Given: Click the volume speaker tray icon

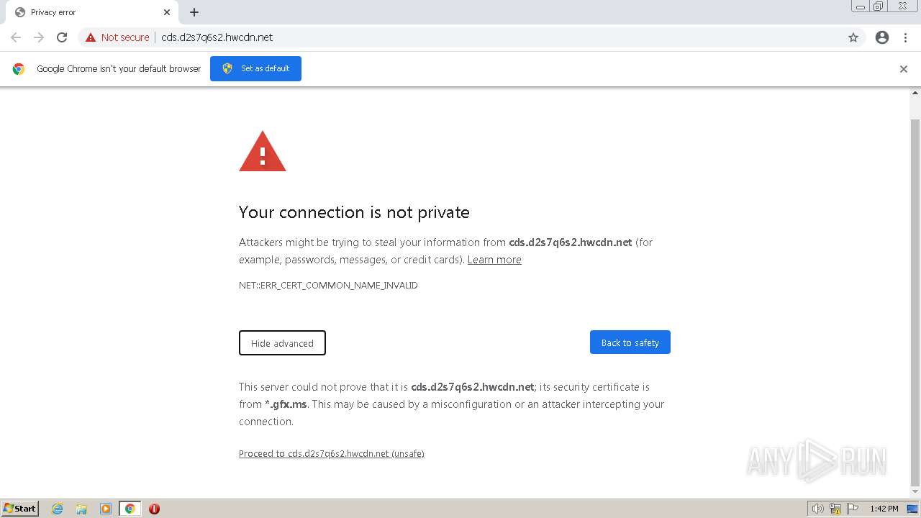Looking at the screenshot, I should pyautogui.click(x=817, y=509).
